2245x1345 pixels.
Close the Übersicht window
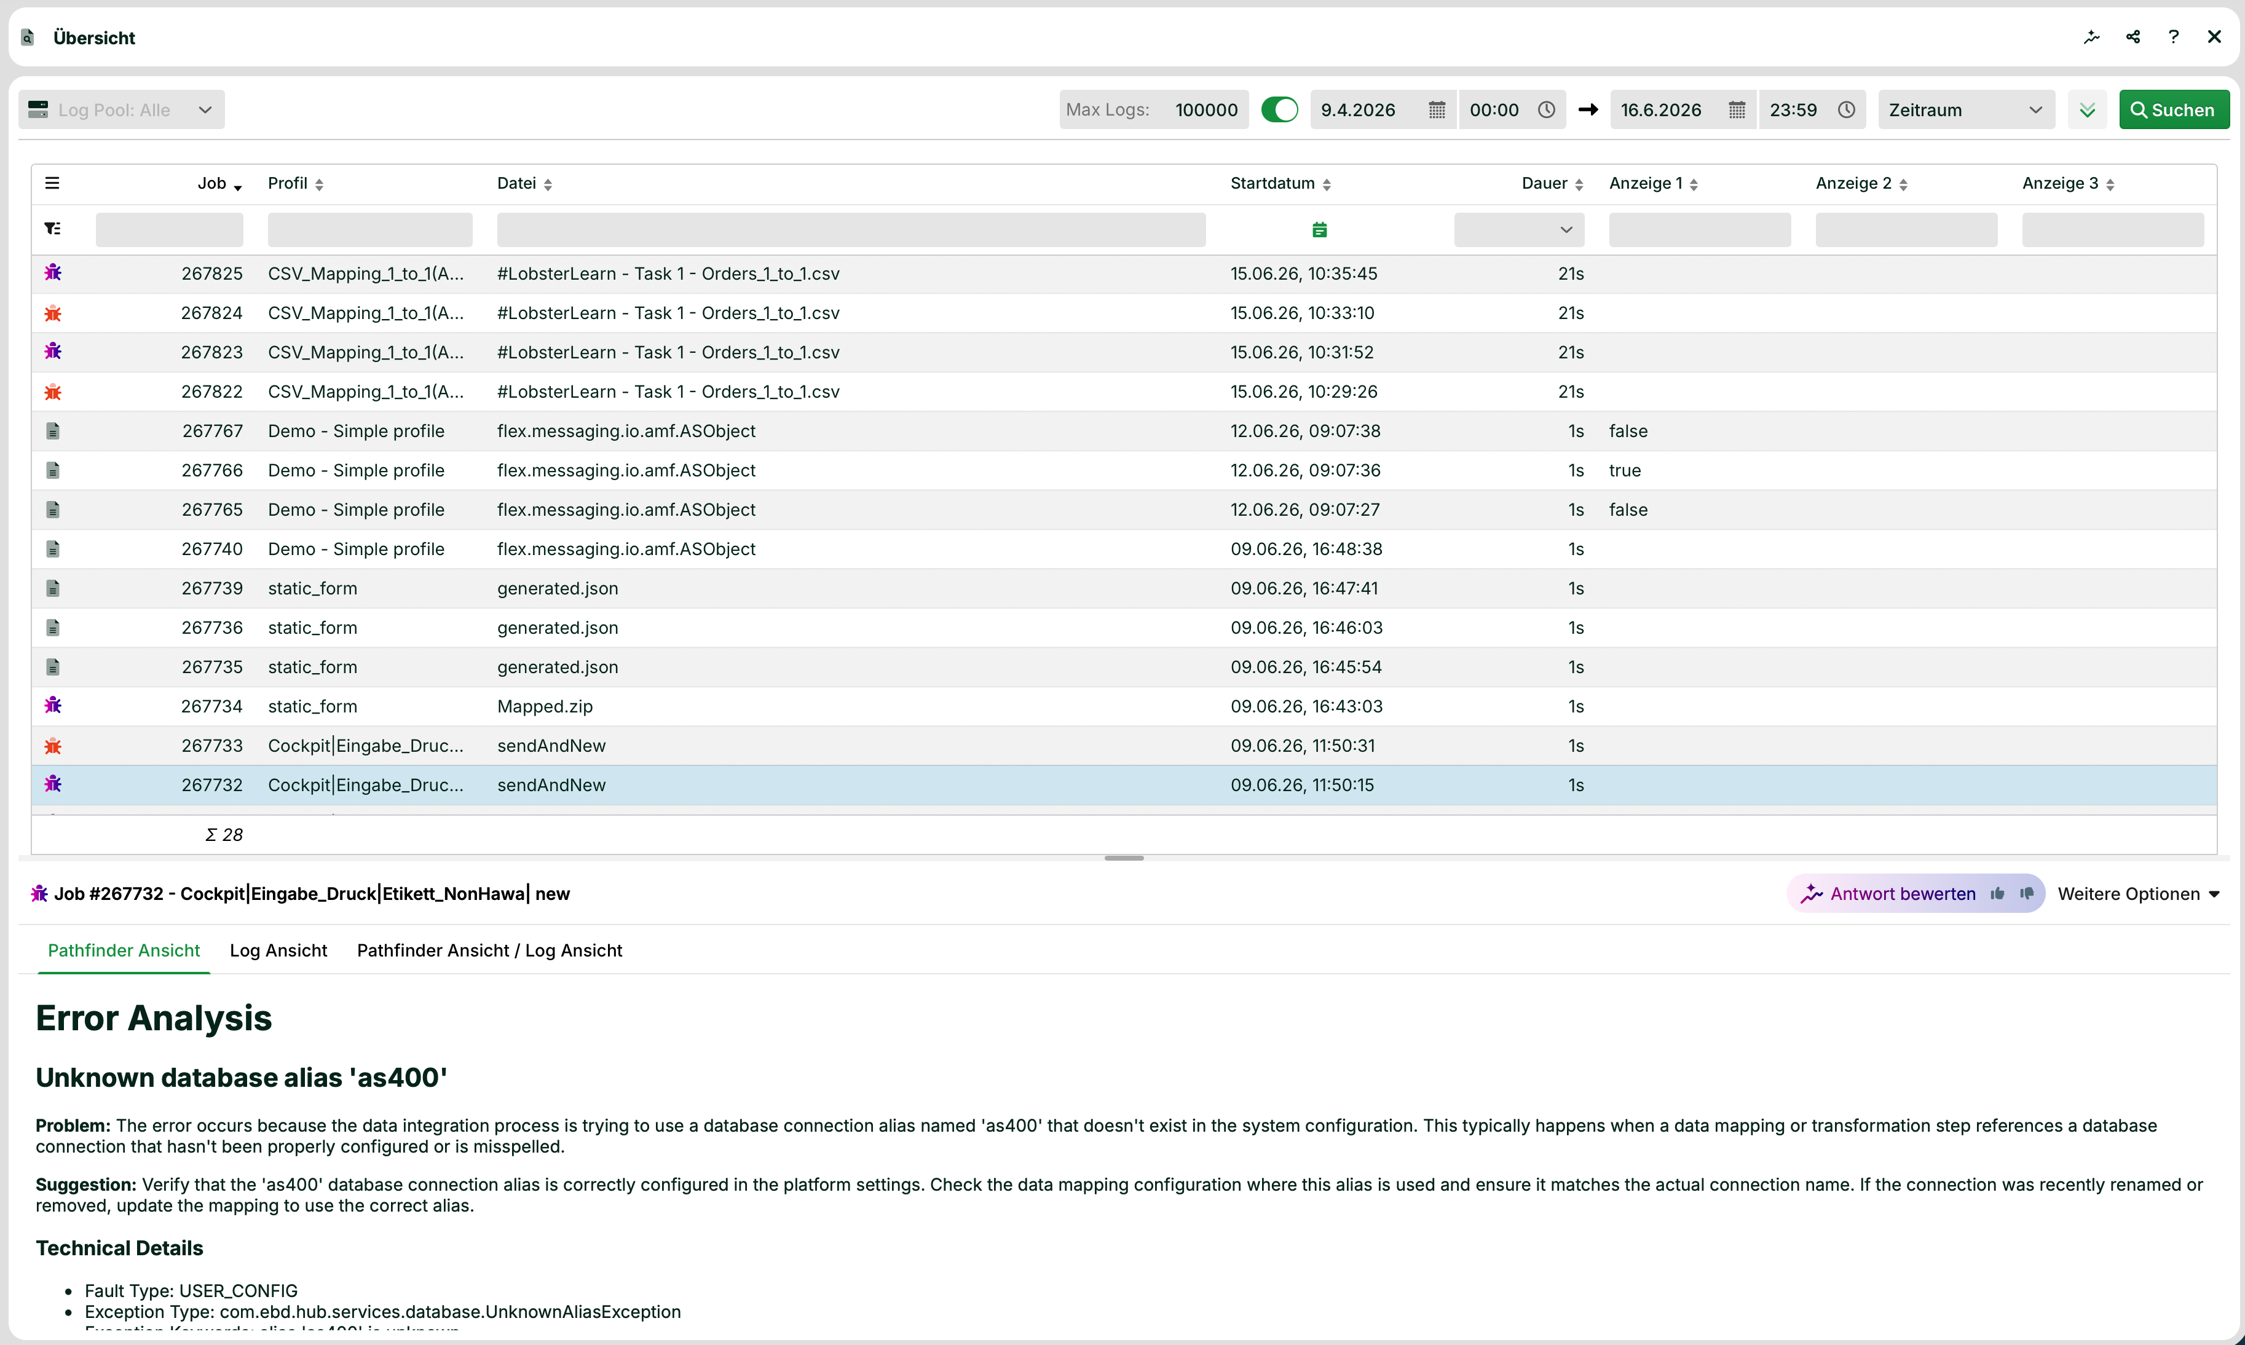tap(2214, 37)
